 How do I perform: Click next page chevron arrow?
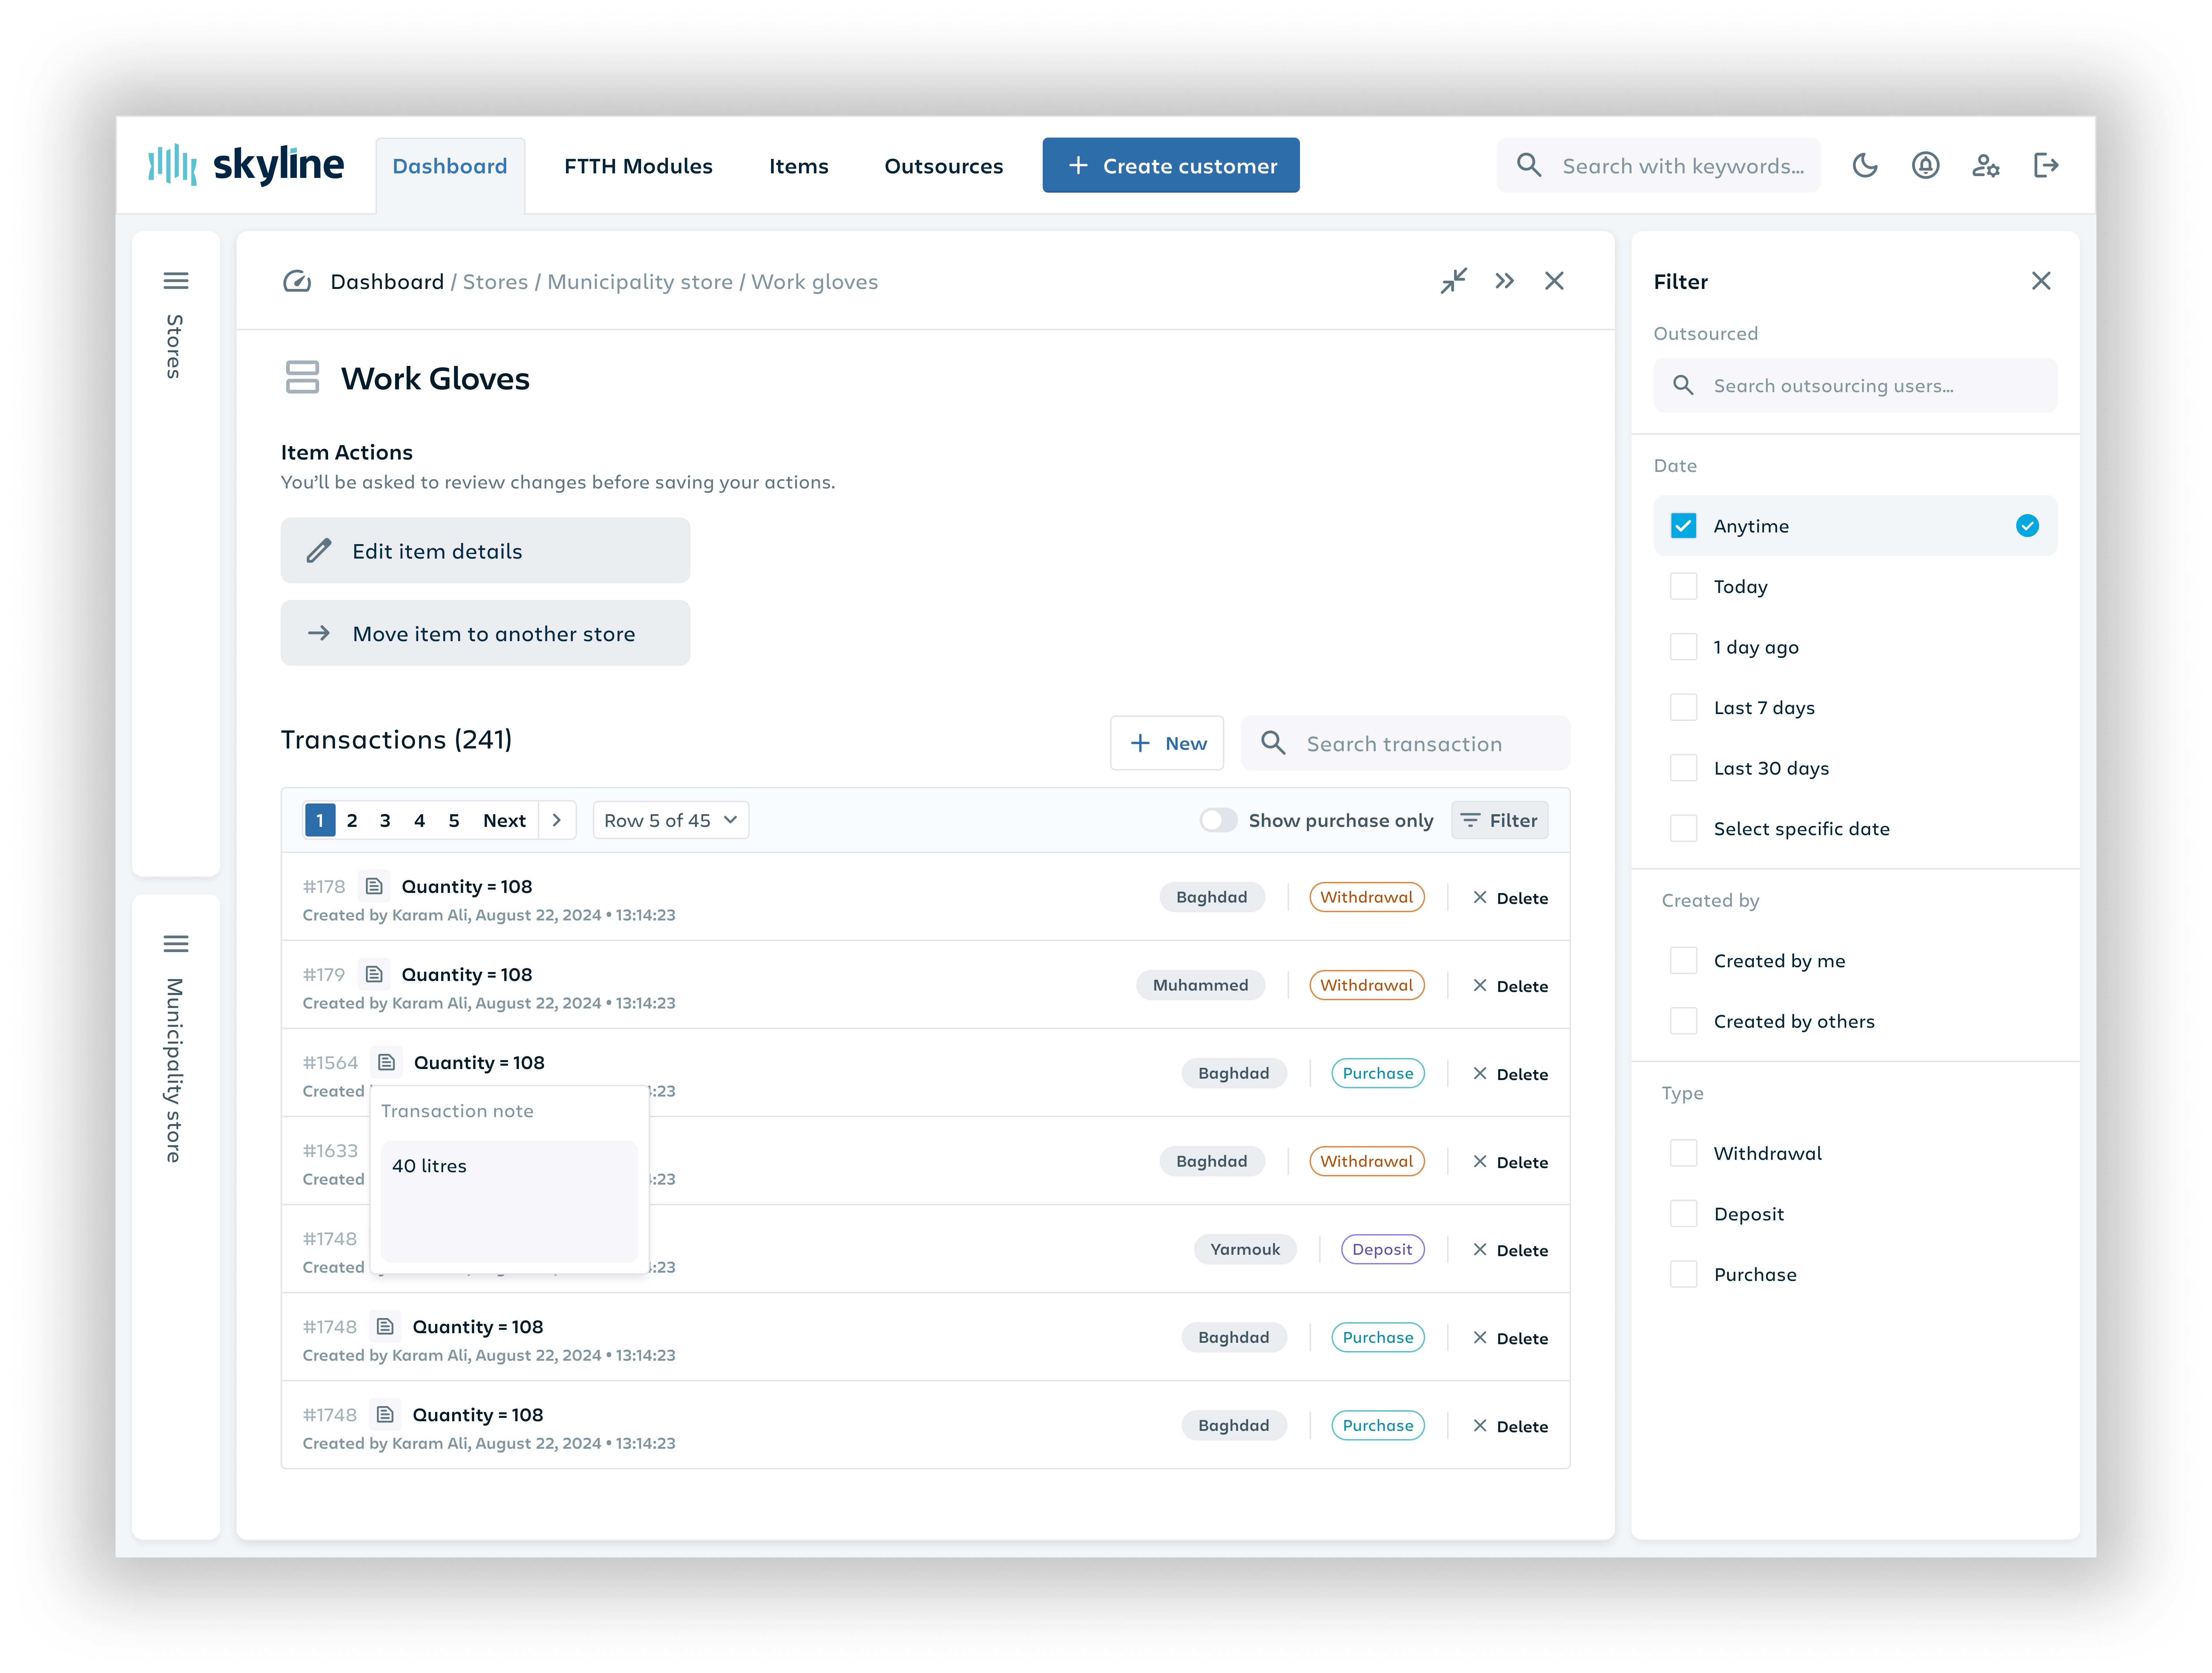pyautogui.click(x=557, y=820)
